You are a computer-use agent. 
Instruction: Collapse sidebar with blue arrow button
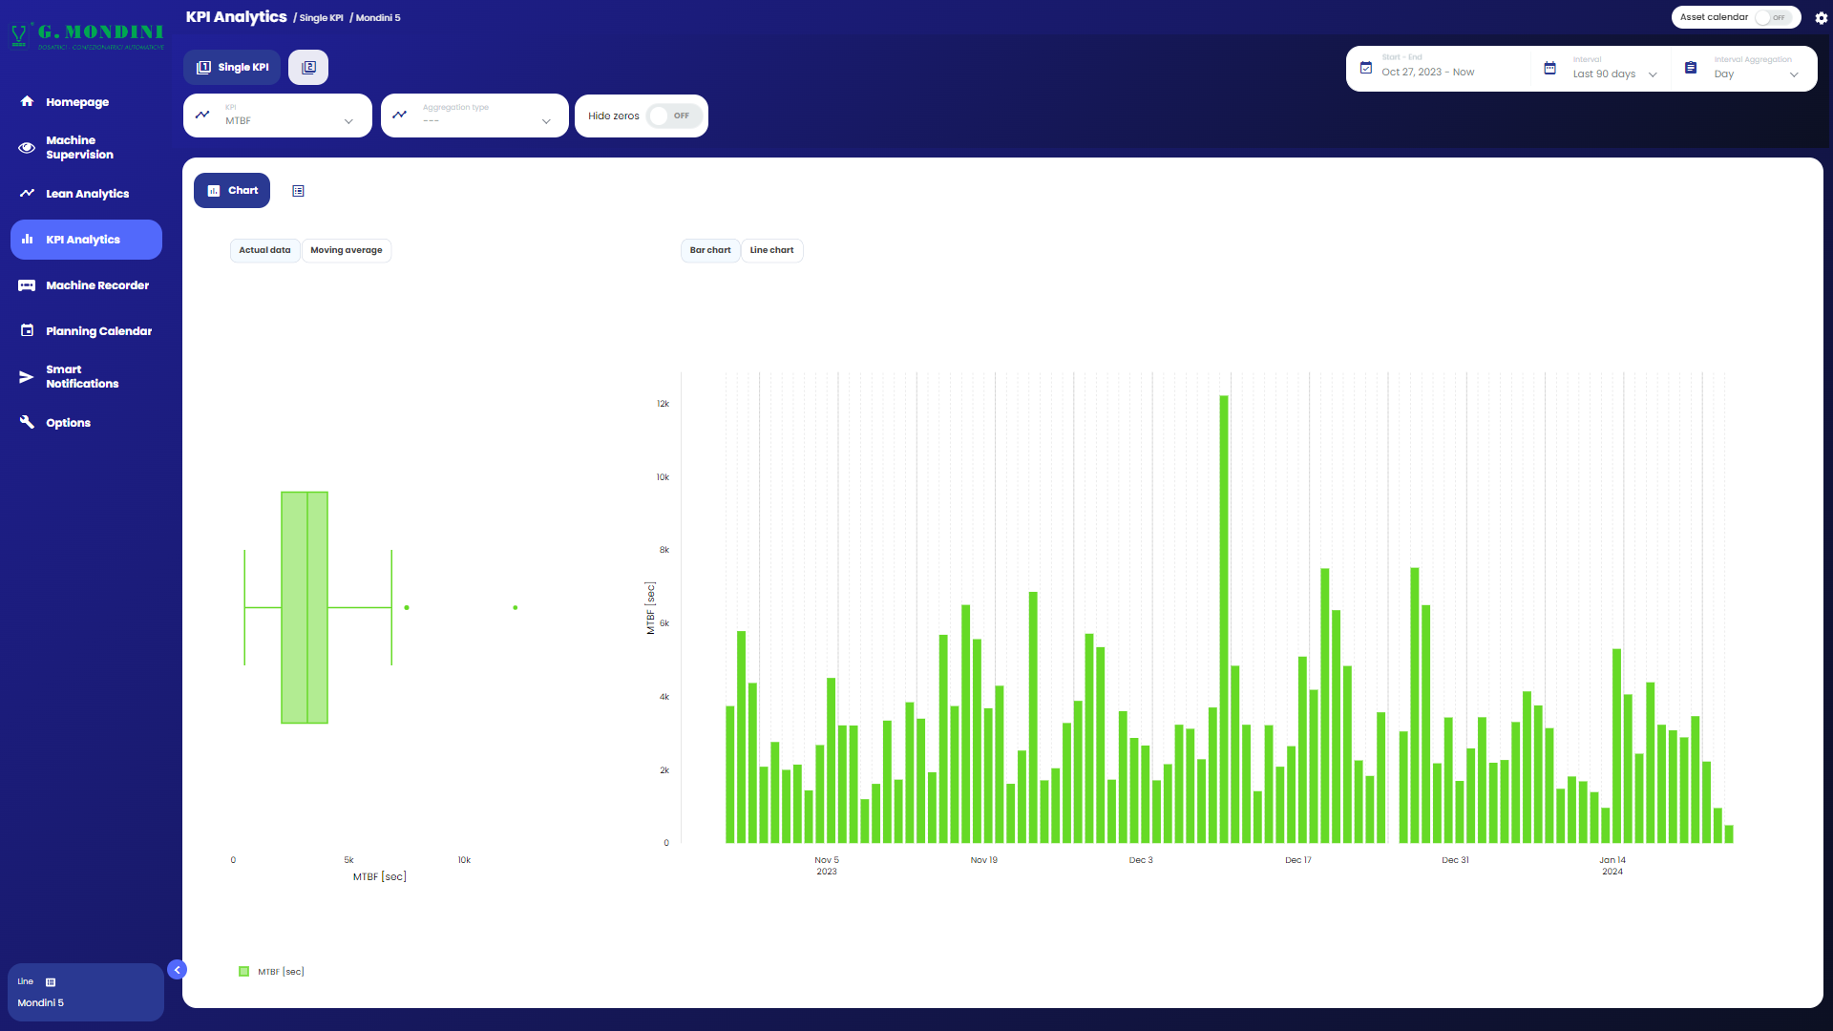coord(177,970)
